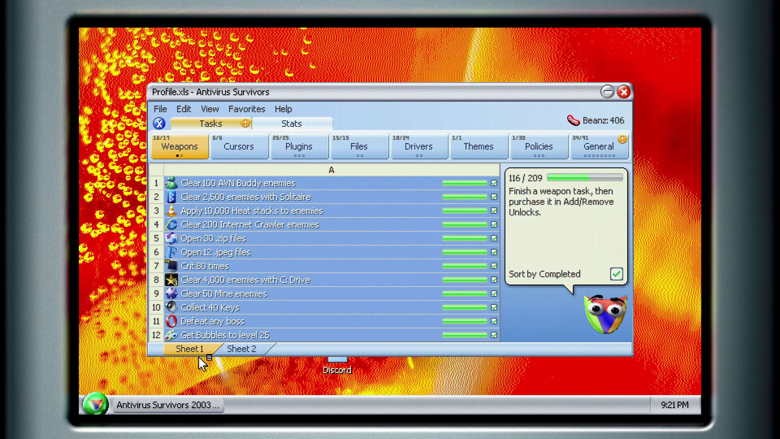Click column A header
This screenshot has height=439, width=780.
[331, 170]
